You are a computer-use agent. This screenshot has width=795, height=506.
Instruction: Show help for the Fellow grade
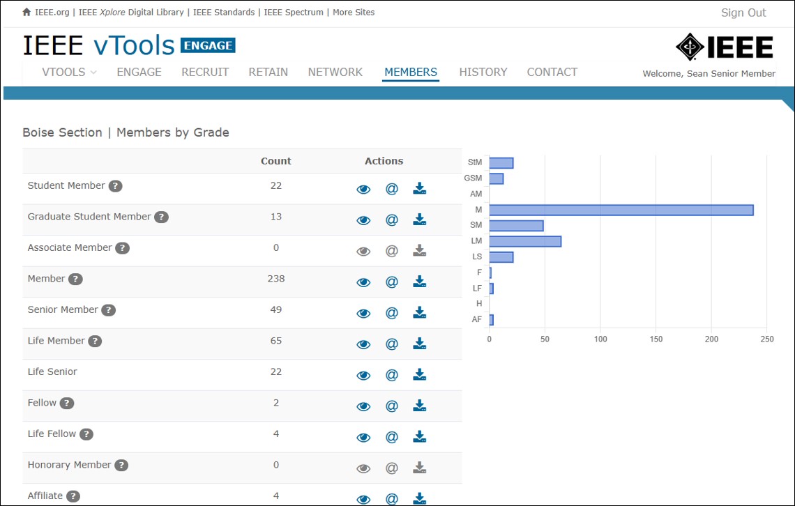[67, 403]
